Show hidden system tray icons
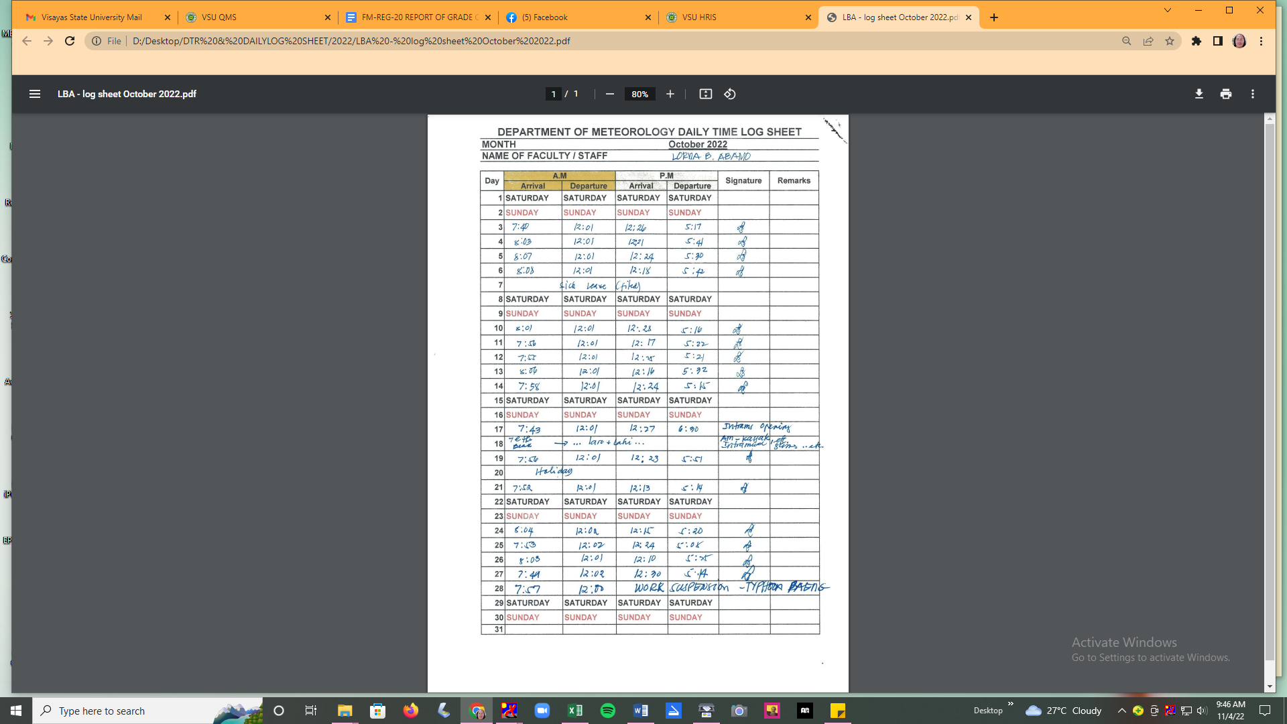Image resolution: width=1287 pixels, height=724 pixels. pos(1121,711)
